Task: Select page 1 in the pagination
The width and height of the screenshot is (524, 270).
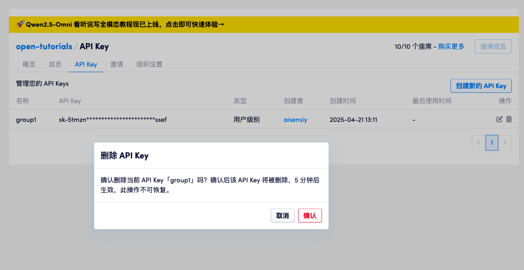Action: point(492,142)
